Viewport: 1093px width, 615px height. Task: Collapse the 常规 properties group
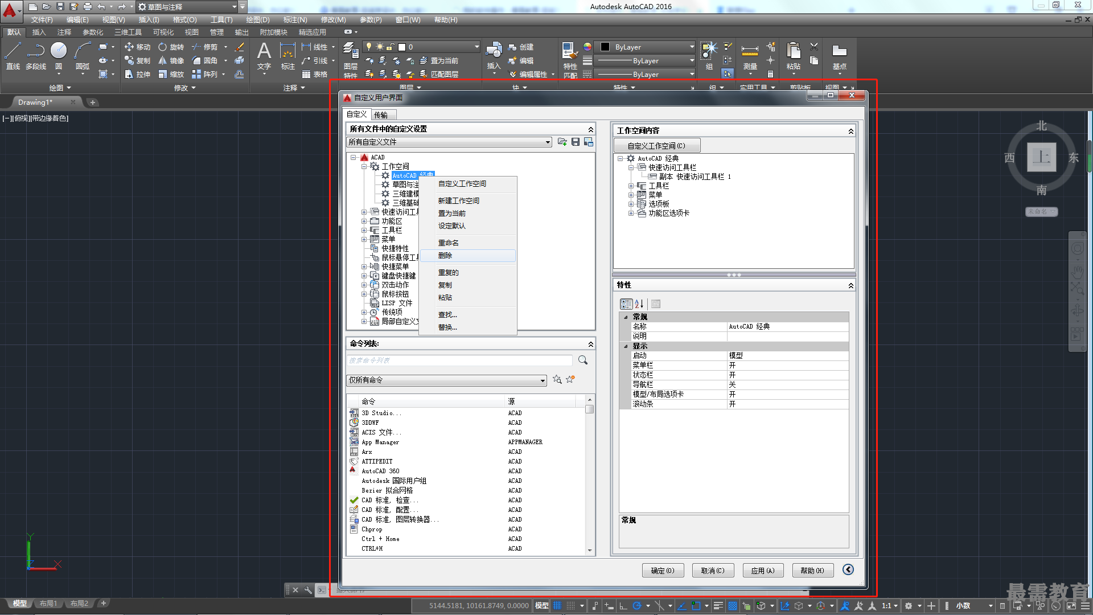(626, 317)
